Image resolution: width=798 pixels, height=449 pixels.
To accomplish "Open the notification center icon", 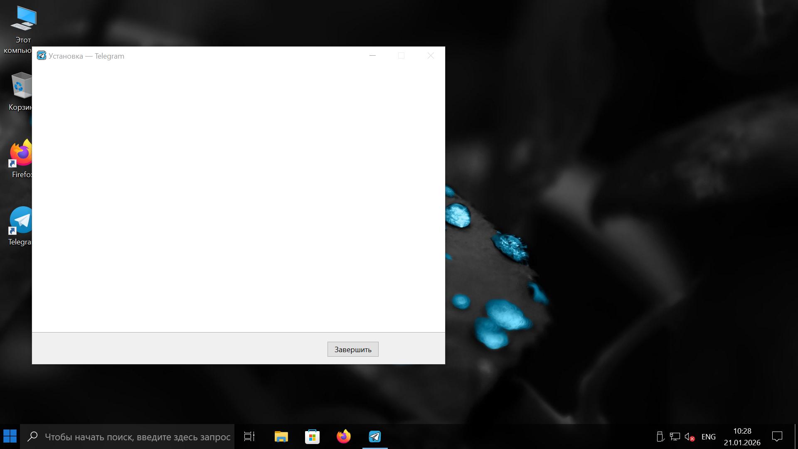I will 777,437.
